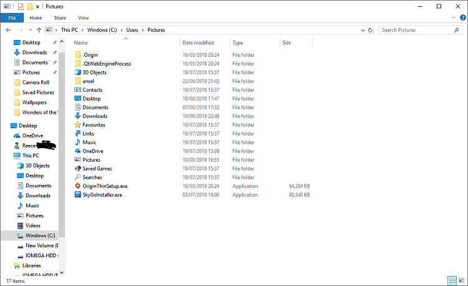The height and width of the screenshot is (286, 468).
Task: Refresh the folder with the refresh icon
Action: (370, 30)
